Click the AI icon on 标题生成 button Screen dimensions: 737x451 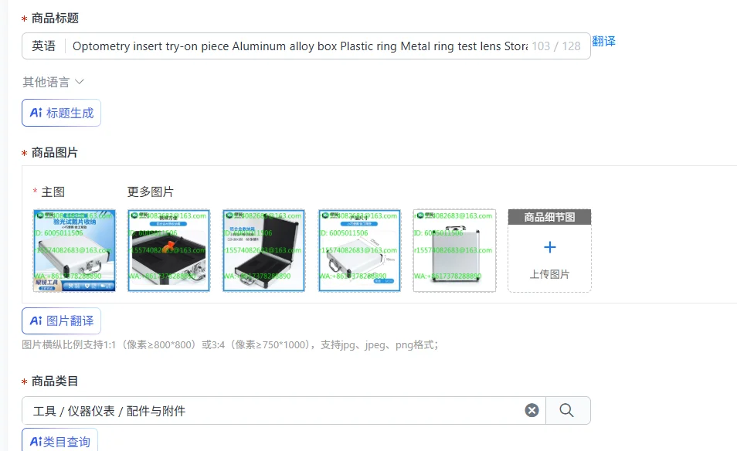click(x=36, y=113)
